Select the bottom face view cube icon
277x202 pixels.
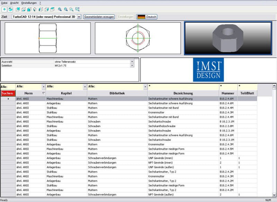(x=24, y=9)
